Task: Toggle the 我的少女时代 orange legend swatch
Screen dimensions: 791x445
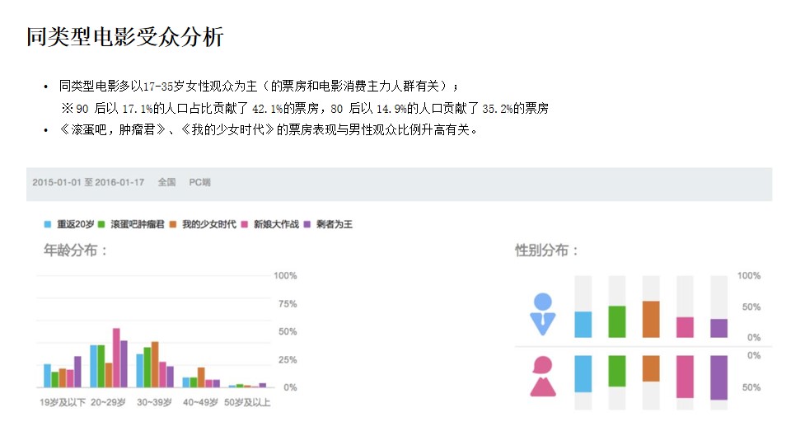Action: tap(172, 224)
